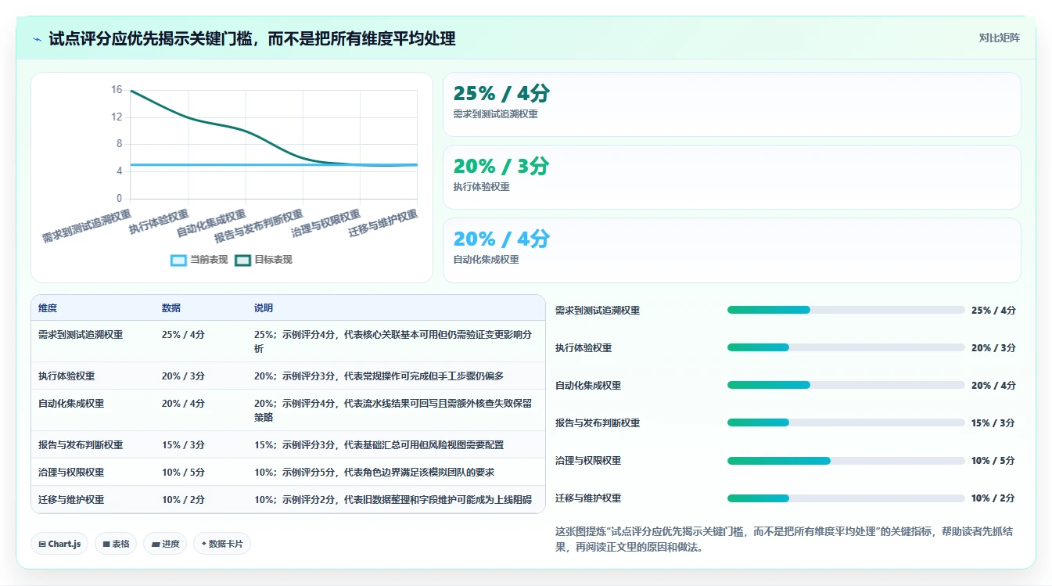Click chart x-axis label 执行体验权重
This screenshot has width=1052, height=586.
pyautogui.click(x=160, y=221)
